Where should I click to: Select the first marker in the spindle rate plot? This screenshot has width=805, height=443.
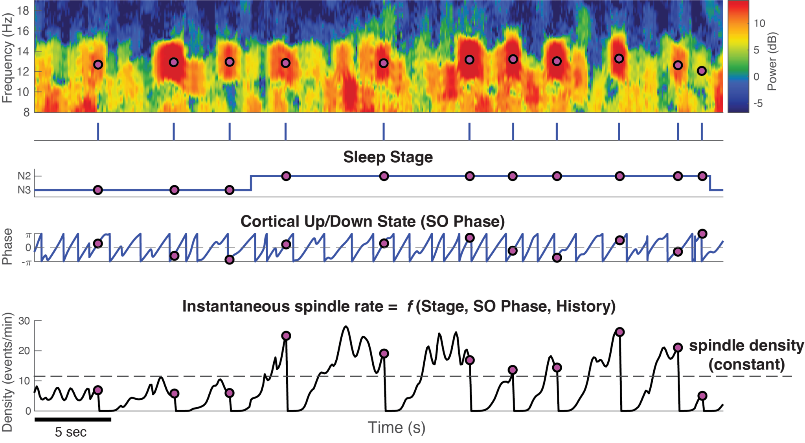[x=98, y=390]
